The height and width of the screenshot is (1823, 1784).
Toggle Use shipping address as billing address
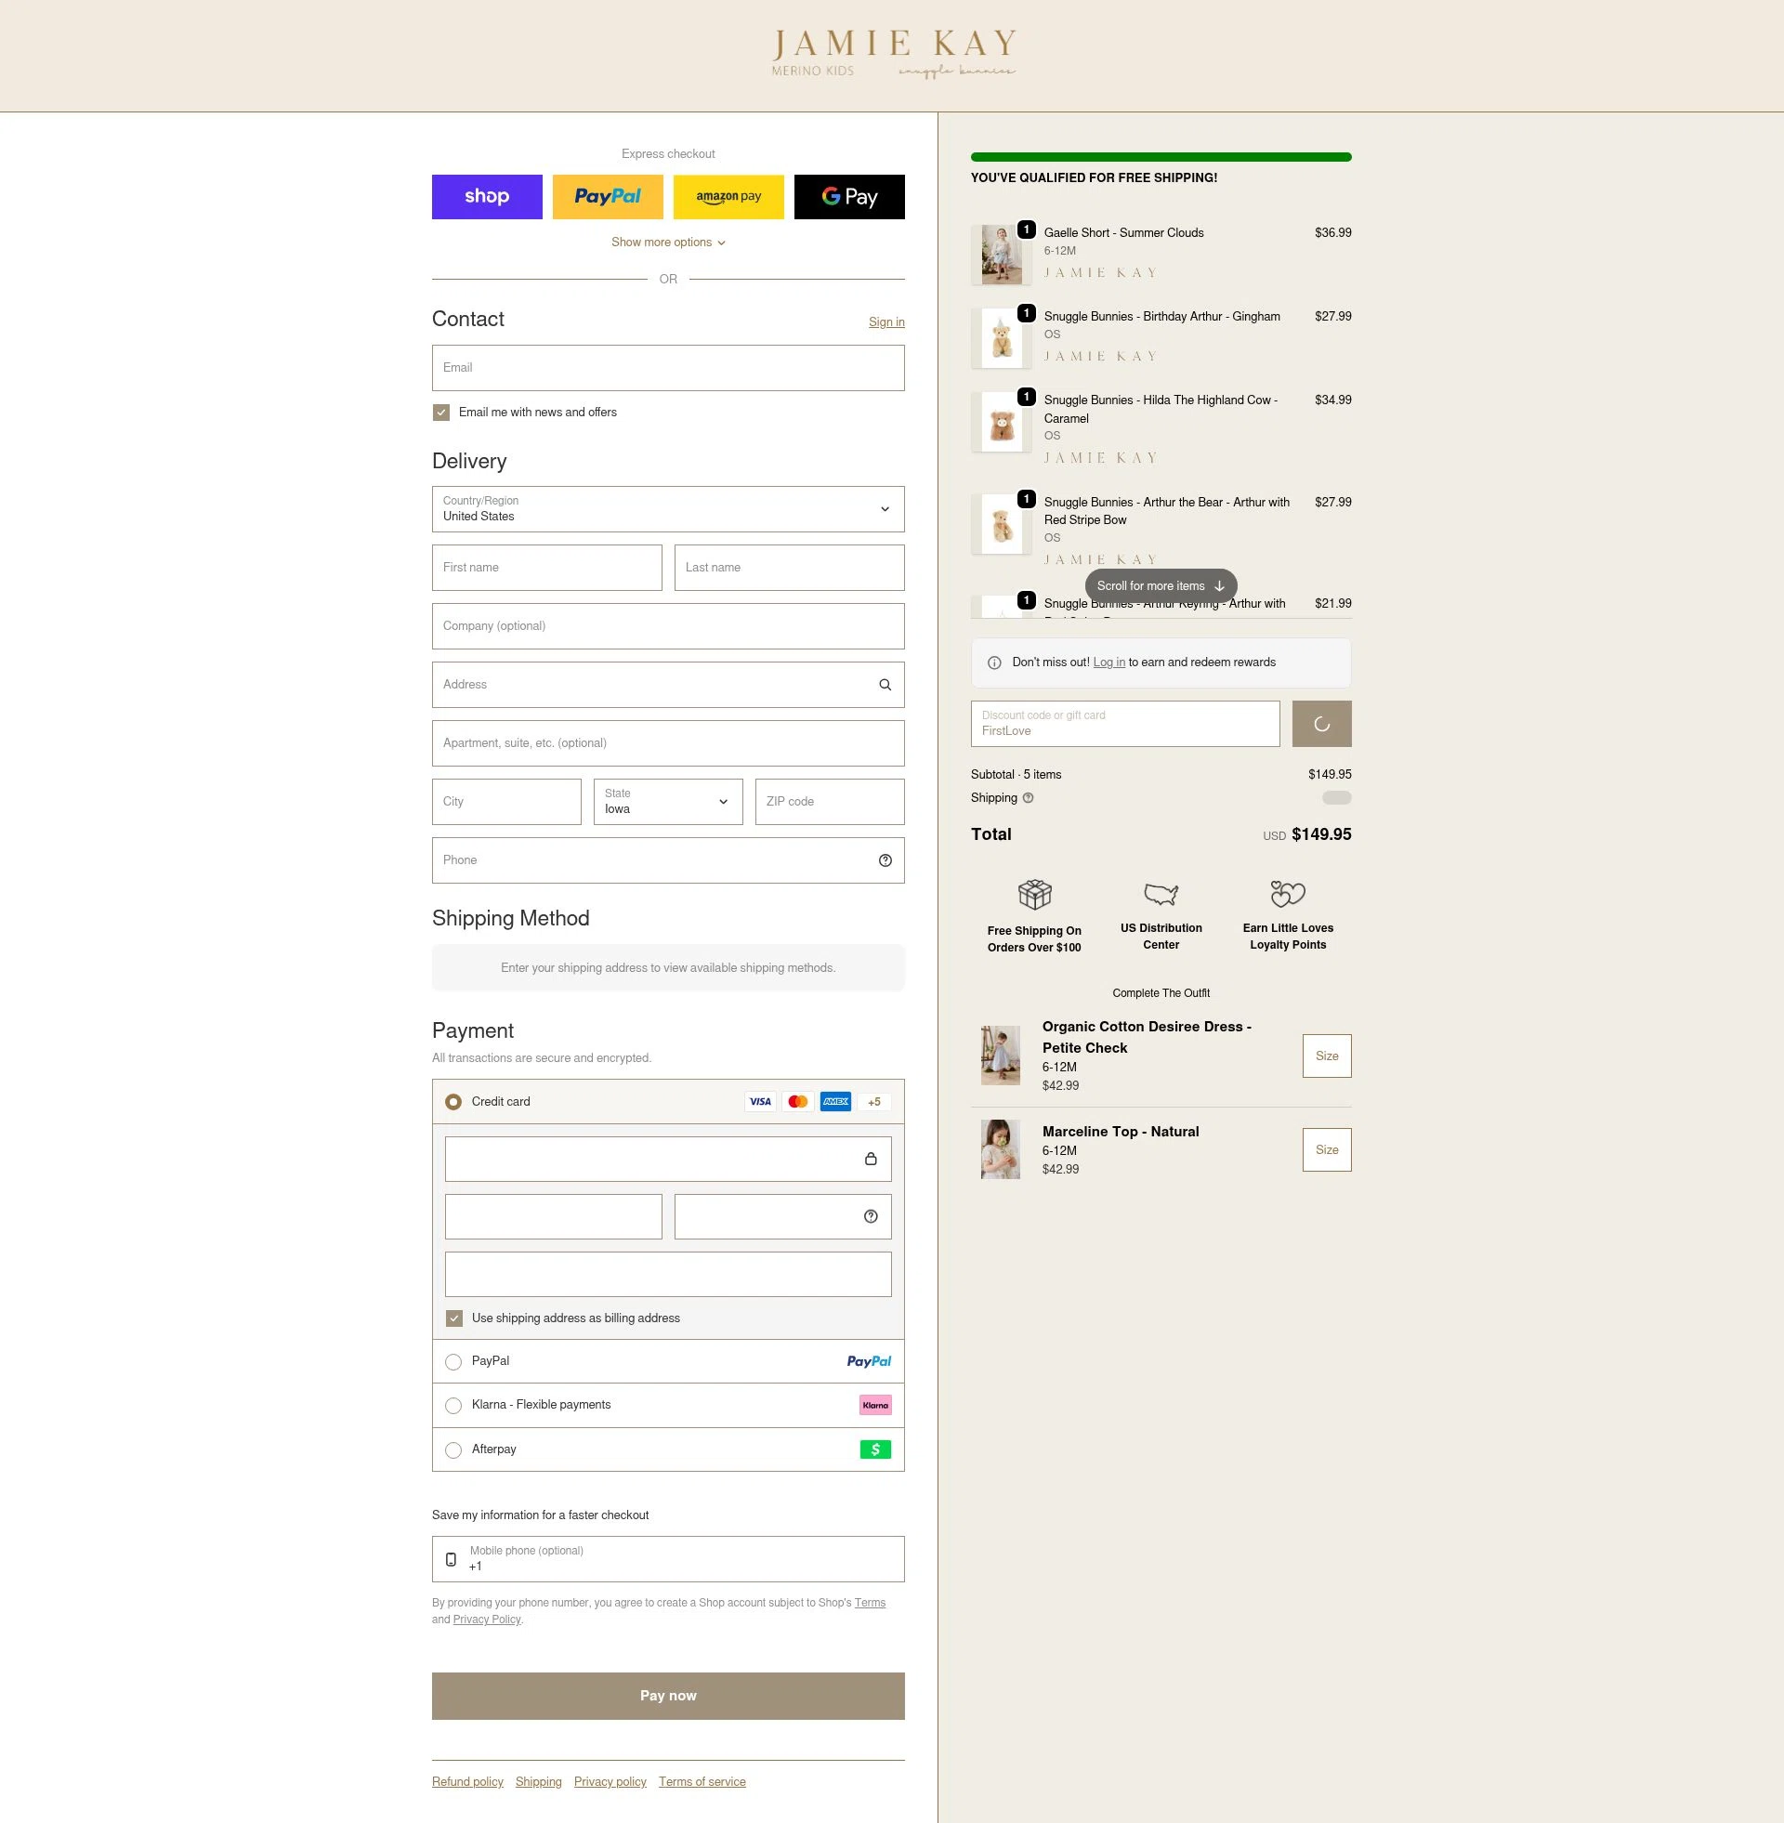click(x=453, y=1318)
